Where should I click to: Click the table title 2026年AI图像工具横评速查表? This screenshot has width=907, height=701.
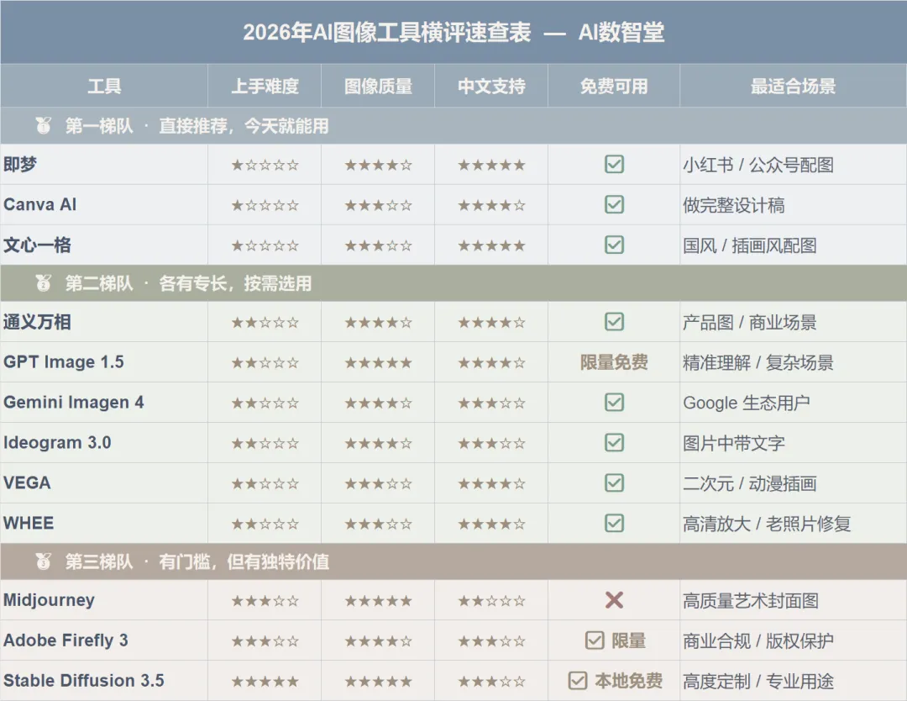point(386,33)
